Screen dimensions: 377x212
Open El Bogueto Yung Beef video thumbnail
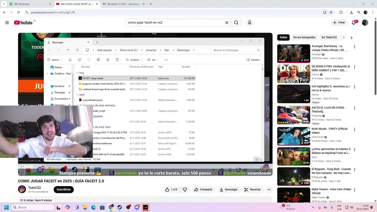coord(294,177)
